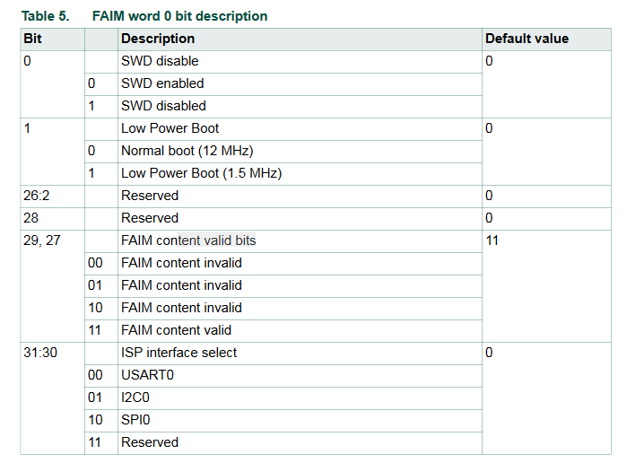The image size is (627, 463).
Task: Select the "29, 27" bit cell
Action: coord(41,240)
